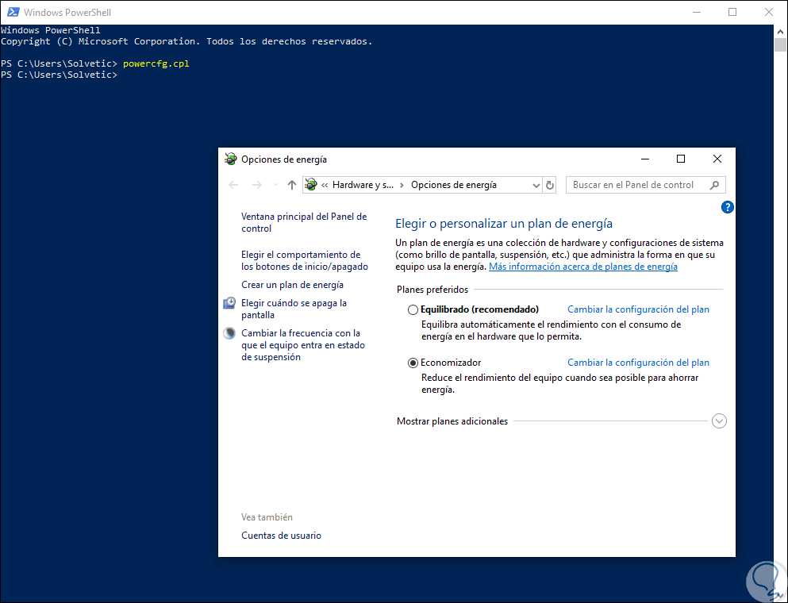Change the Economizador plan configuration
The height and width of the screenshot is (603, 788).
tap(638, 363)
